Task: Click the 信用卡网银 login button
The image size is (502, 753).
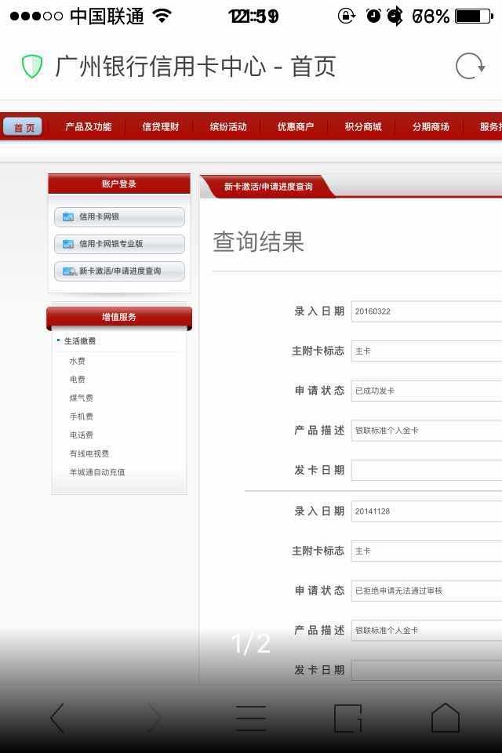Action: click(x=119, y=217)
